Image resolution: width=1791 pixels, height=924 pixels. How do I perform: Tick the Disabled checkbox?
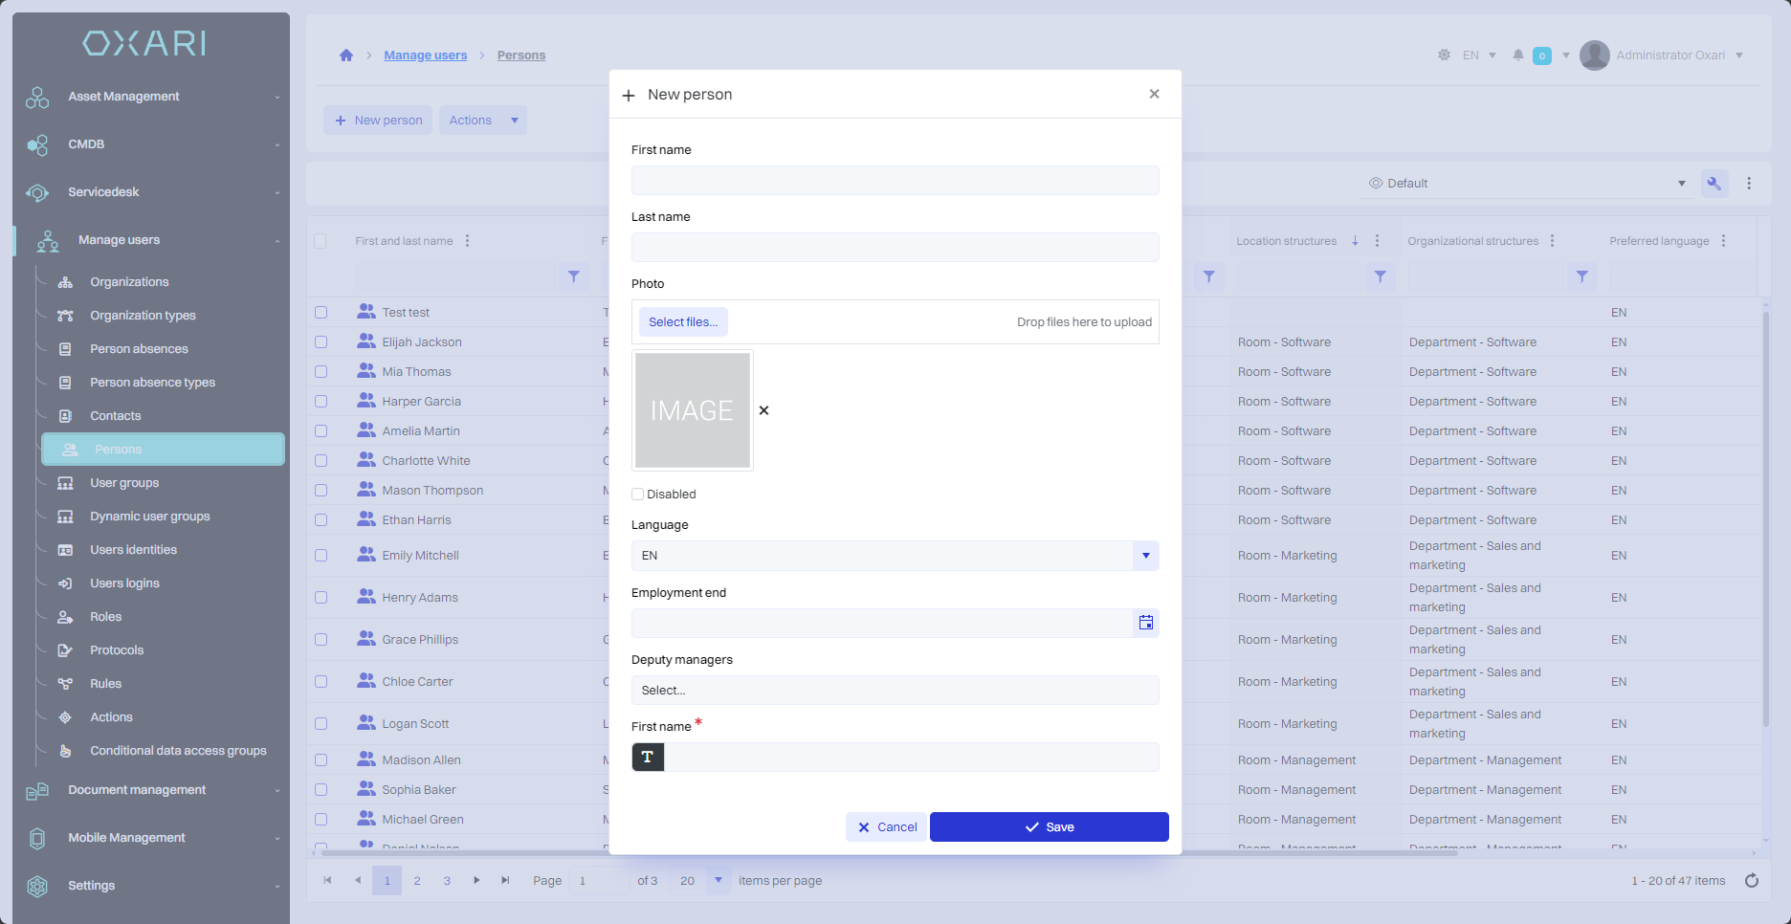click(638, 495)
